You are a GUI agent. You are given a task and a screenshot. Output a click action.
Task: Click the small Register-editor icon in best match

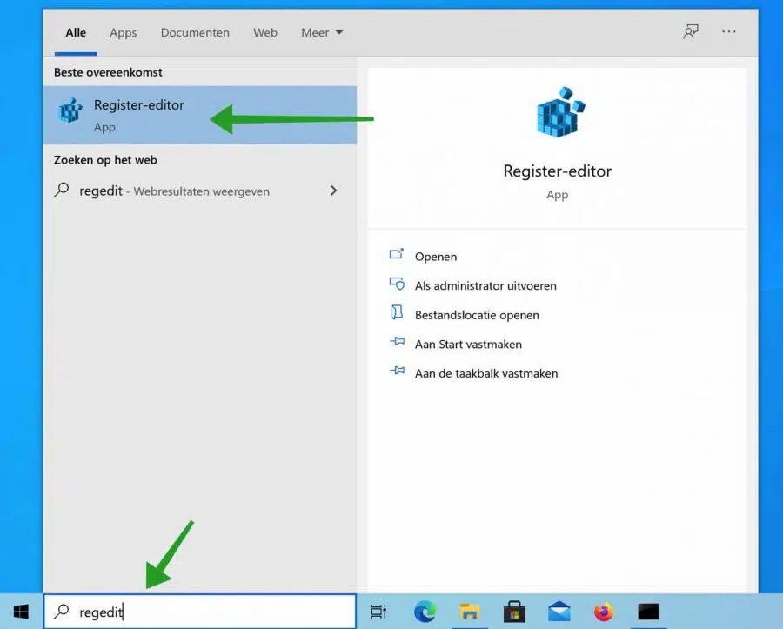[x=70, y=110]
